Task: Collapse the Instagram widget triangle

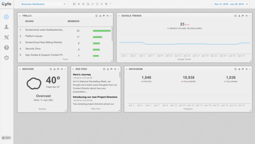Action: click(x=126, y=69)
